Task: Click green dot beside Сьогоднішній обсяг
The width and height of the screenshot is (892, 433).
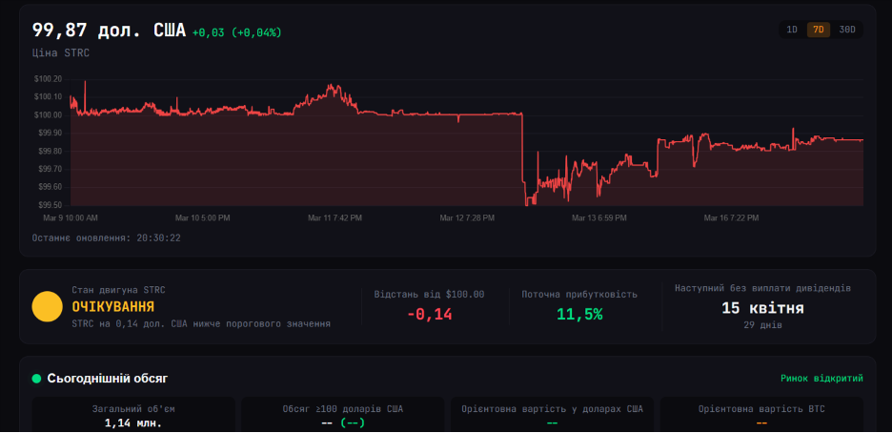Action: (x=37, y=379)
